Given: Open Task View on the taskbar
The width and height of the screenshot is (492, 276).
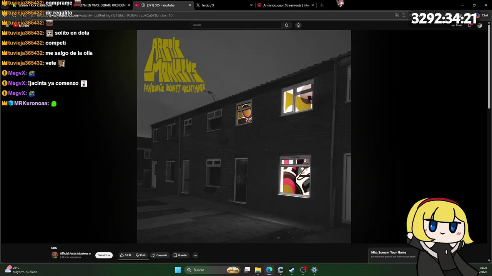Looking at the screenshot, I should [247, 270].
